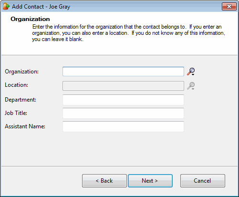This screenshot has height=197, width=239.
Task: Click the Assistant Name: field label
Action: coord(25,126)
